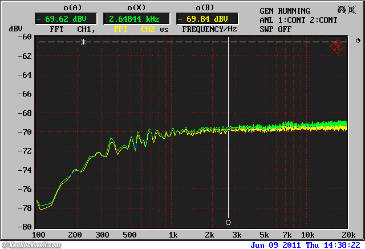Click the 3k frequency axis label

coord(237,235)
